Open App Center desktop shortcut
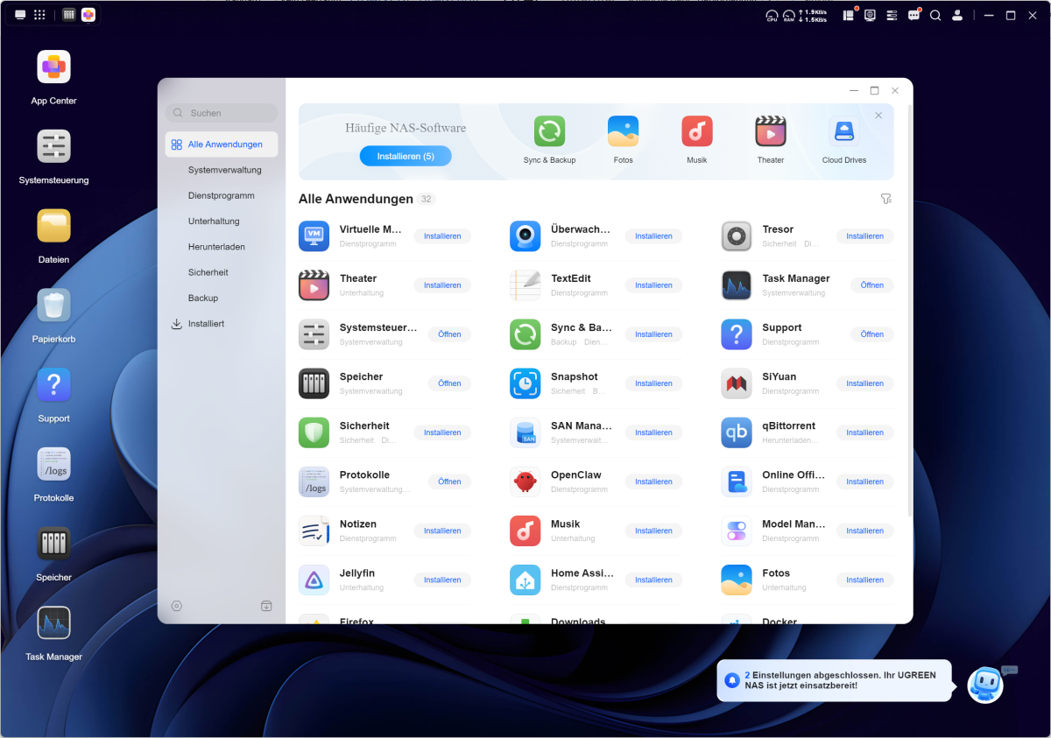This screenshot has height=738, width=1051. click(x=53, y=67)
